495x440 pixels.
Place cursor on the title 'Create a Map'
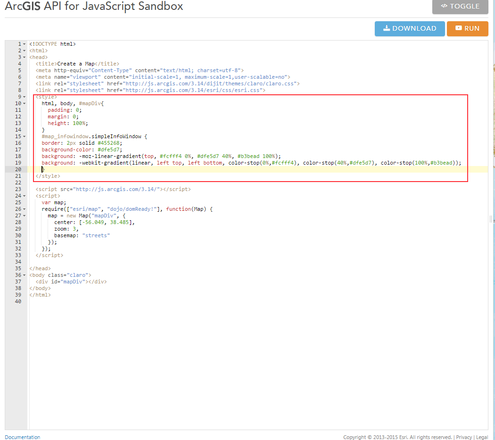[76, 64]
